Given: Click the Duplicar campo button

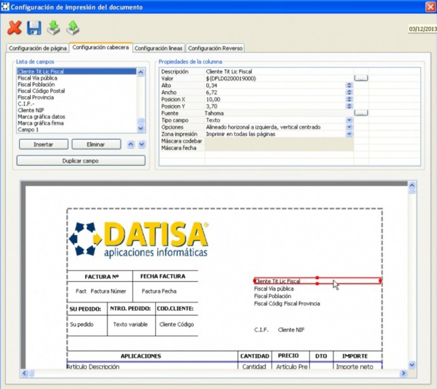Looking at the screenshot, I should pyautogui.click(x=81, y=161).
